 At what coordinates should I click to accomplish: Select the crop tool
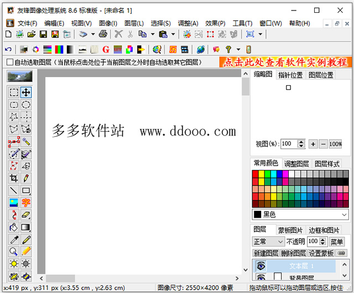[x=14, y=178]
